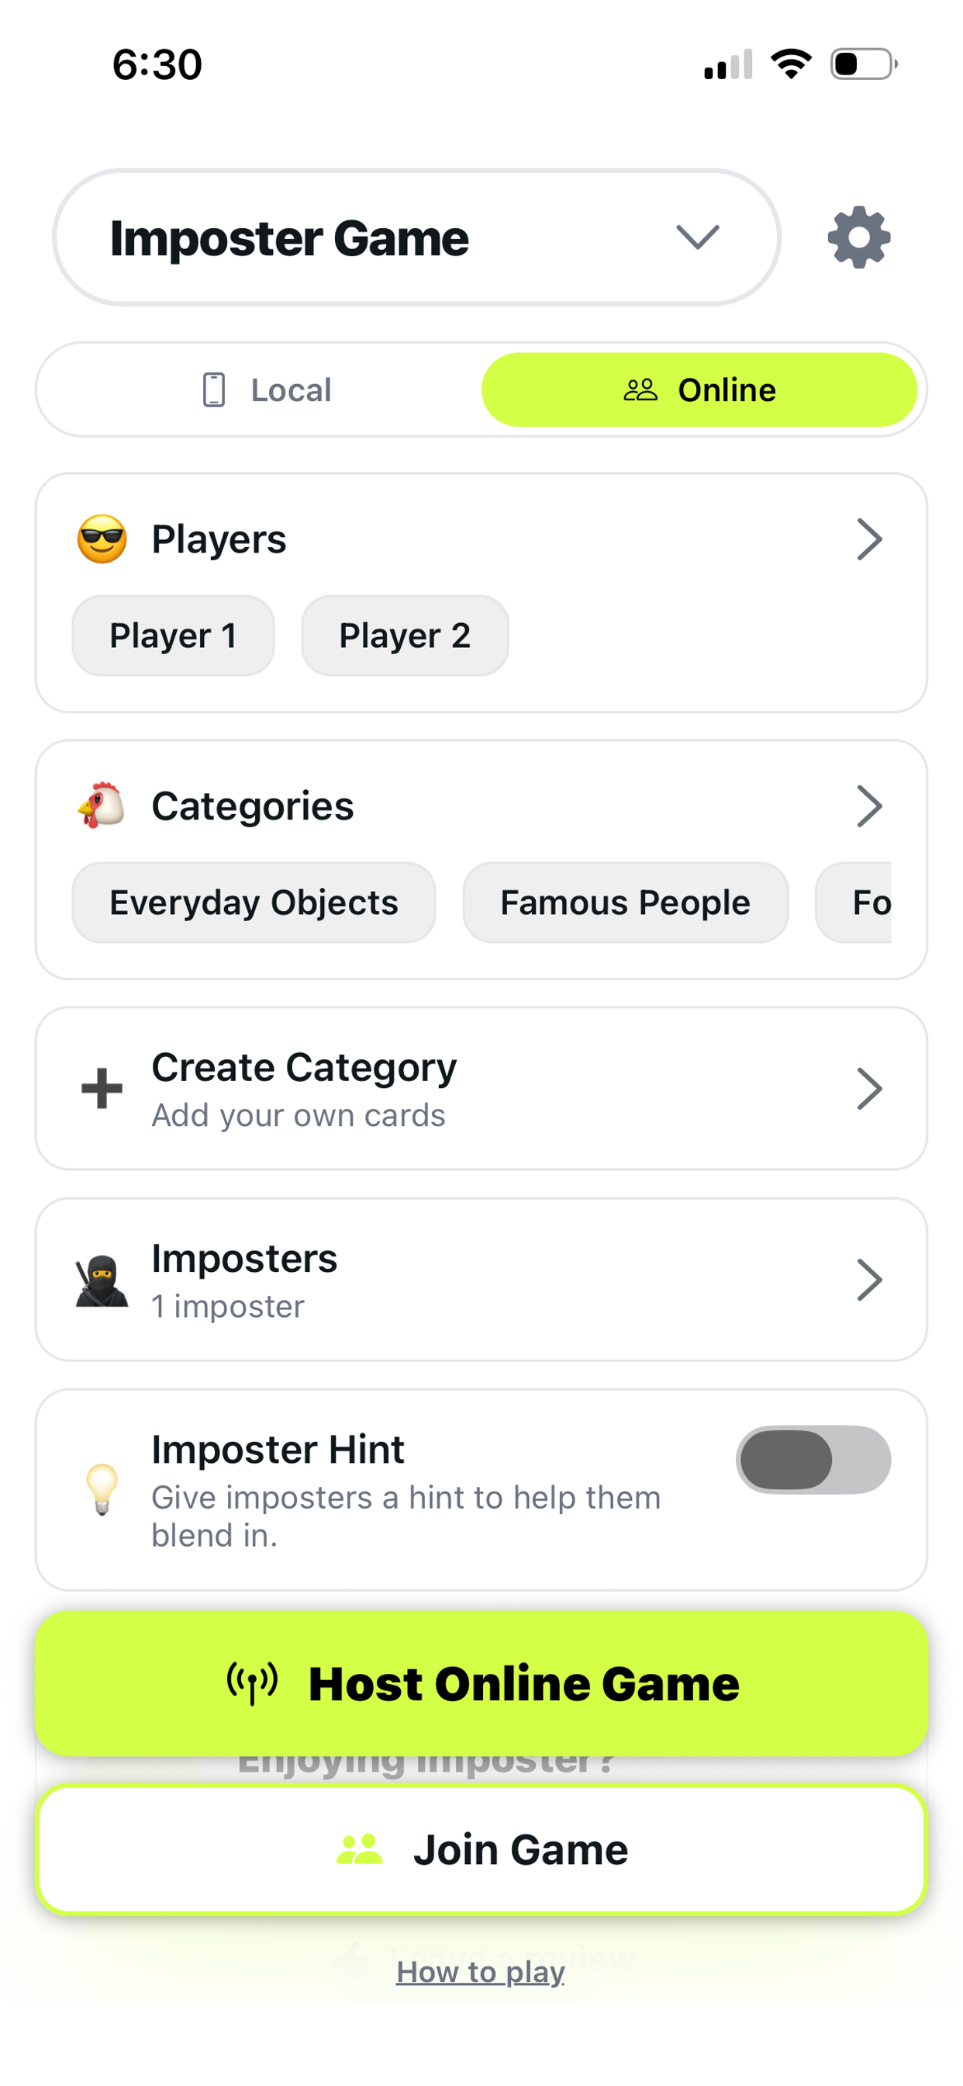
Task: Expand the Categories list chevron
Action: 869,806
